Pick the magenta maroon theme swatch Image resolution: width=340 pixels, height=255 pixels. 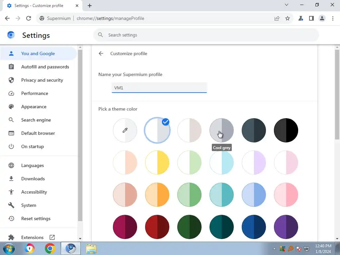point(125,227)
